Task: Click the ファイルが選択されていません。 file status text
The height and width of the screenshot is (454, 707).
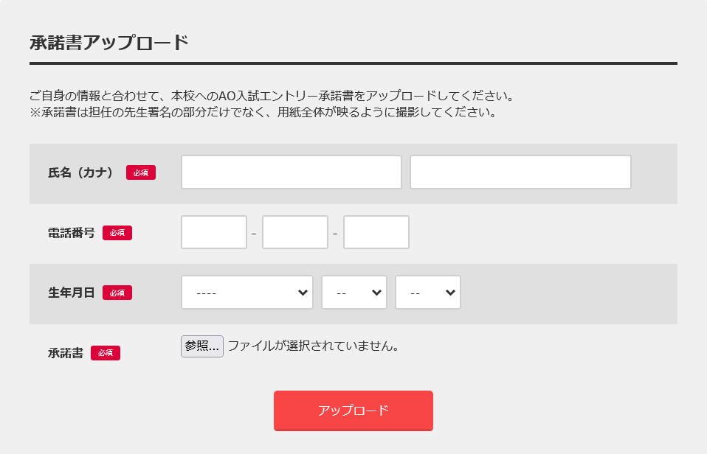Action: (x=314, y=346)
